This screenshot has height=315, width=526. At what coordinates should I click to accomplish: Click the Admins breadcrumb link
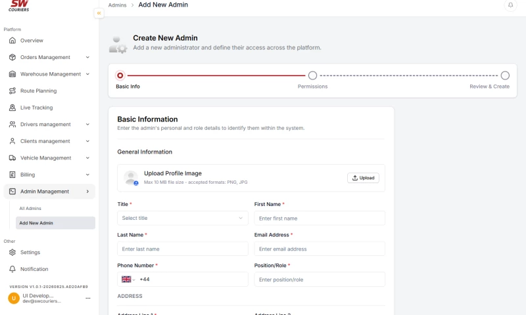click(x=118, y=5)
